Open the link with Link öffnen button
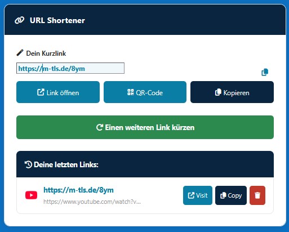The height and width of the screenshot is (232, 289). (x=58, y=92)
